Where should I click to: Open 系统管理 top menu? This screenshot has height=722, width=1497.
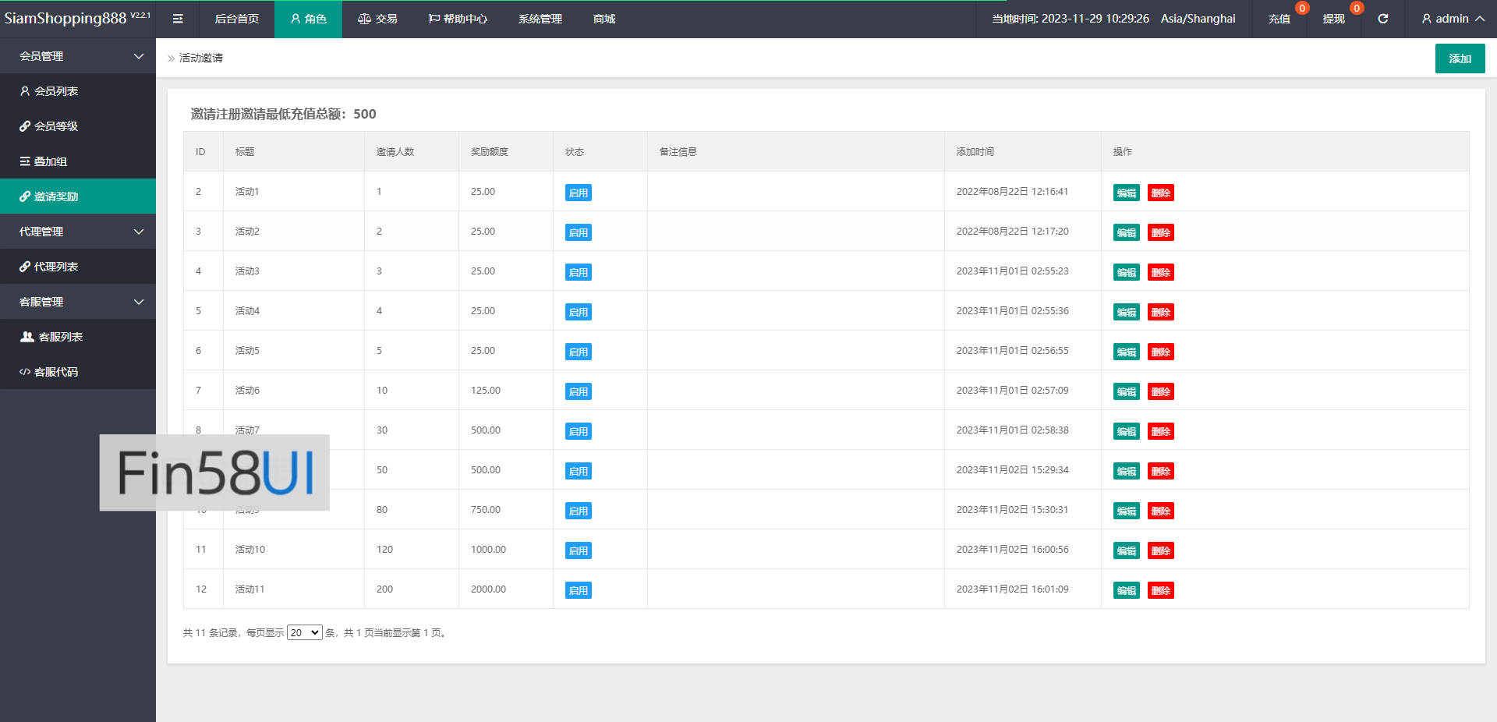coord(540,19)
